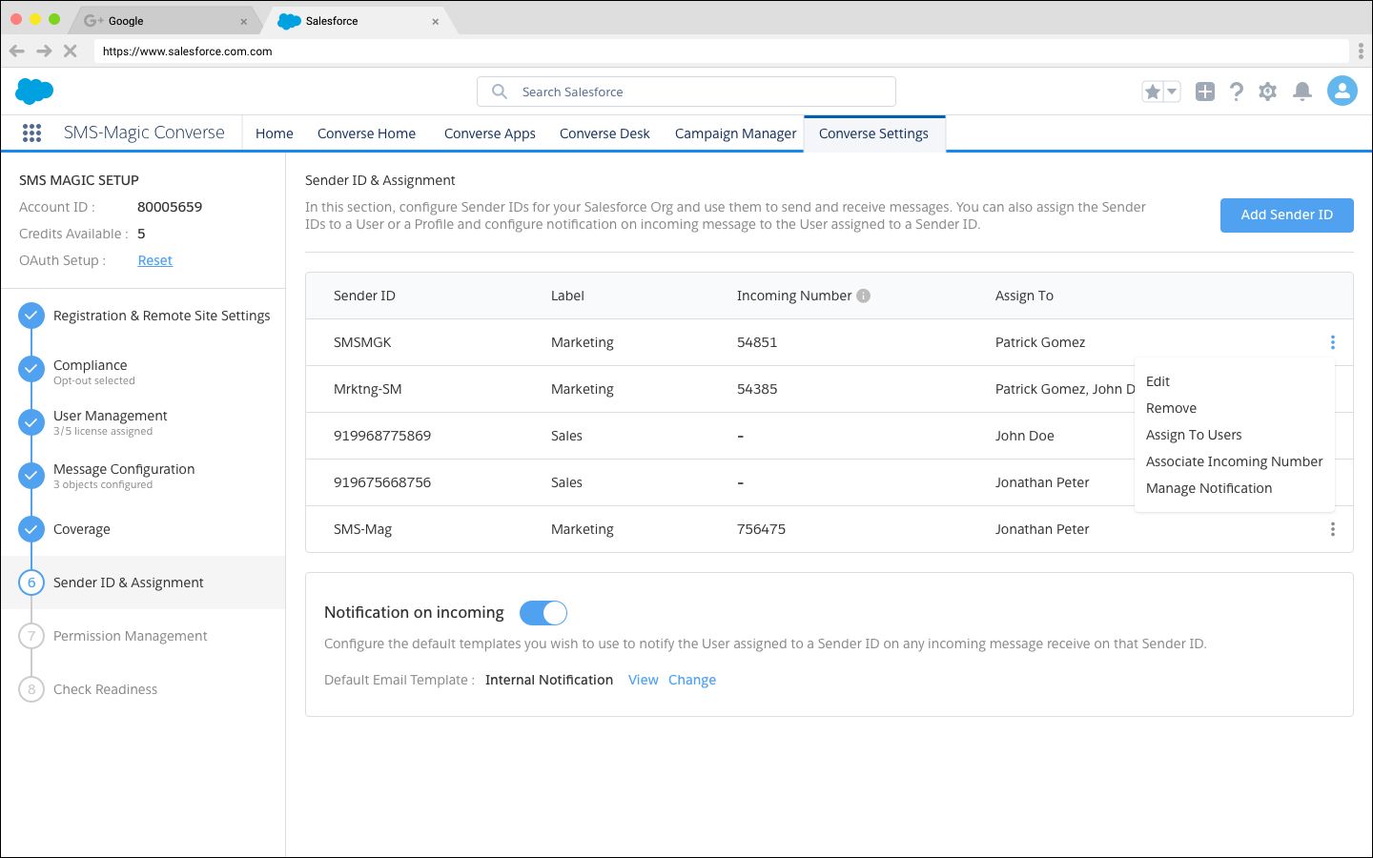Open Permission Management step

point(130,636)
